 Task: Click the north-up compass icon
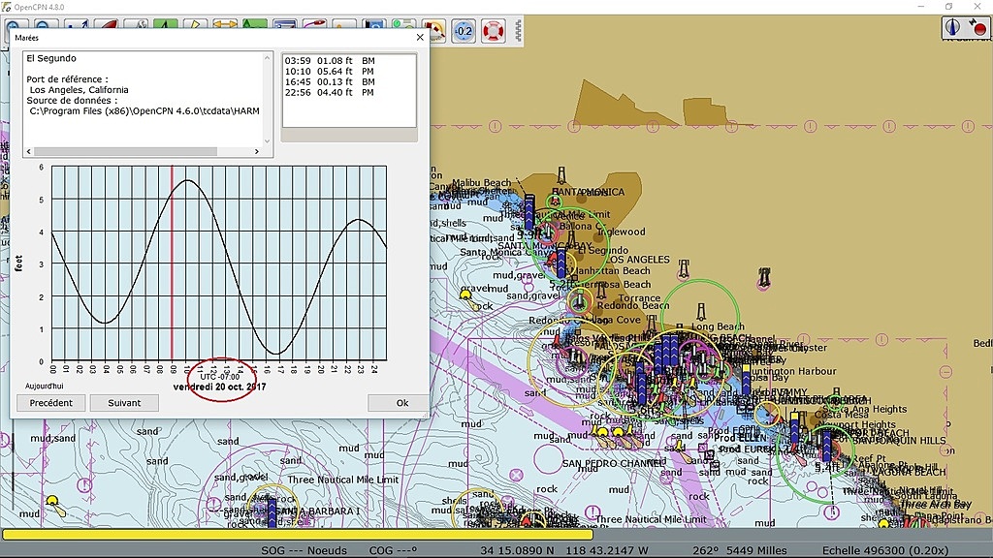(x=952, y=27)
